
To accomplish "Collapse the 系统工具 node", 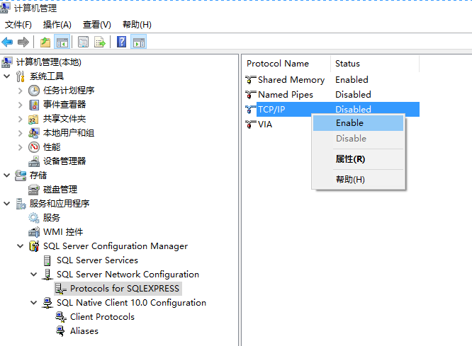I will coord(6,76).
